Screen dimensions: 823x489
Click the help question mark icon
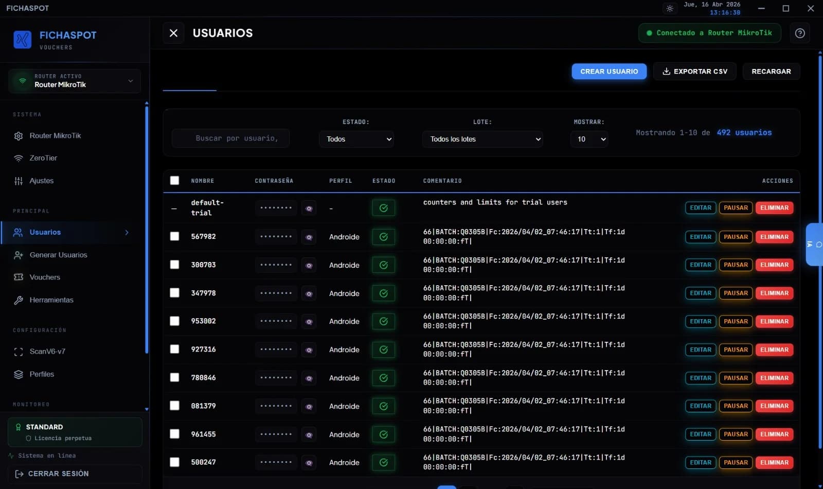pyautogui.click(x=800, y=33)
